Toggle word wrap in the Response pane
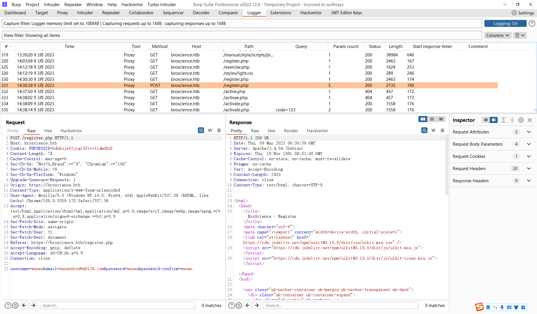 click(x=424, y=131)
